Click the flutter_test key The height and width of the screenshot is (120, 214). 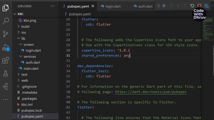click(94, 71)
